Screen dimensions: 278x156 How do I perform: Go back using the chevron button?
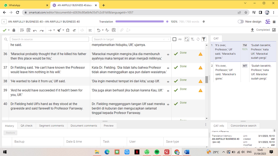pos(4,22)
